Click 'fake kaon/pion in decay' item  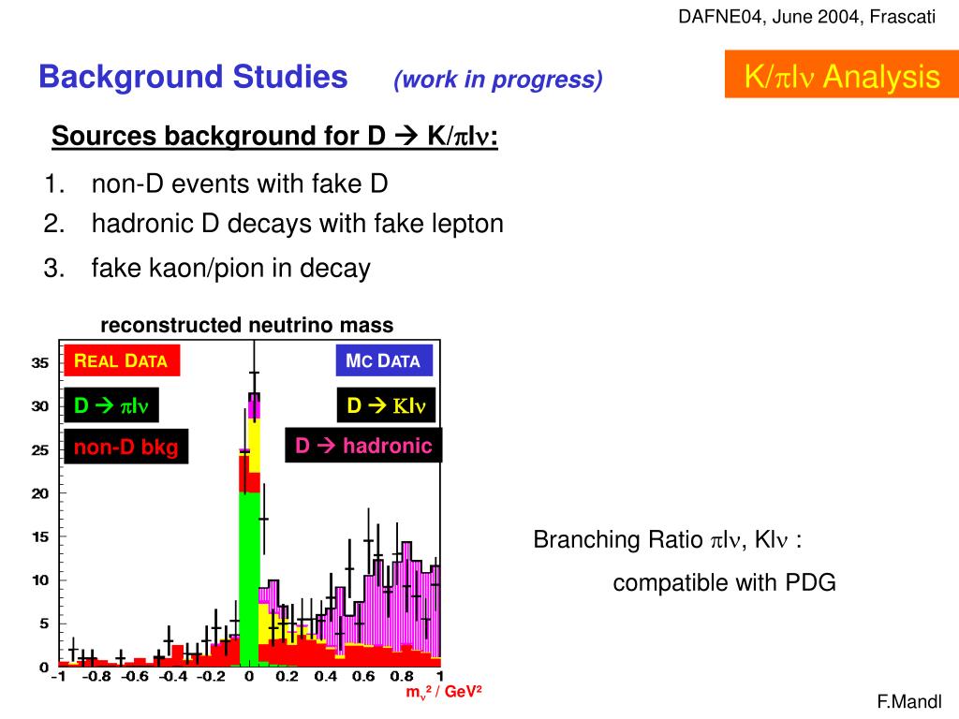click(230, 269)
